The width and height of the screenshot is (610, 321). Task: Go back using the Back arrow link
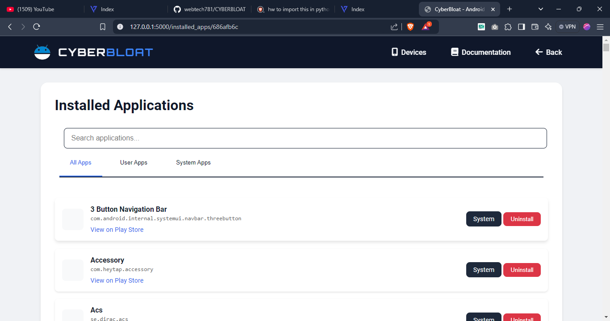[x=548, y=52]
